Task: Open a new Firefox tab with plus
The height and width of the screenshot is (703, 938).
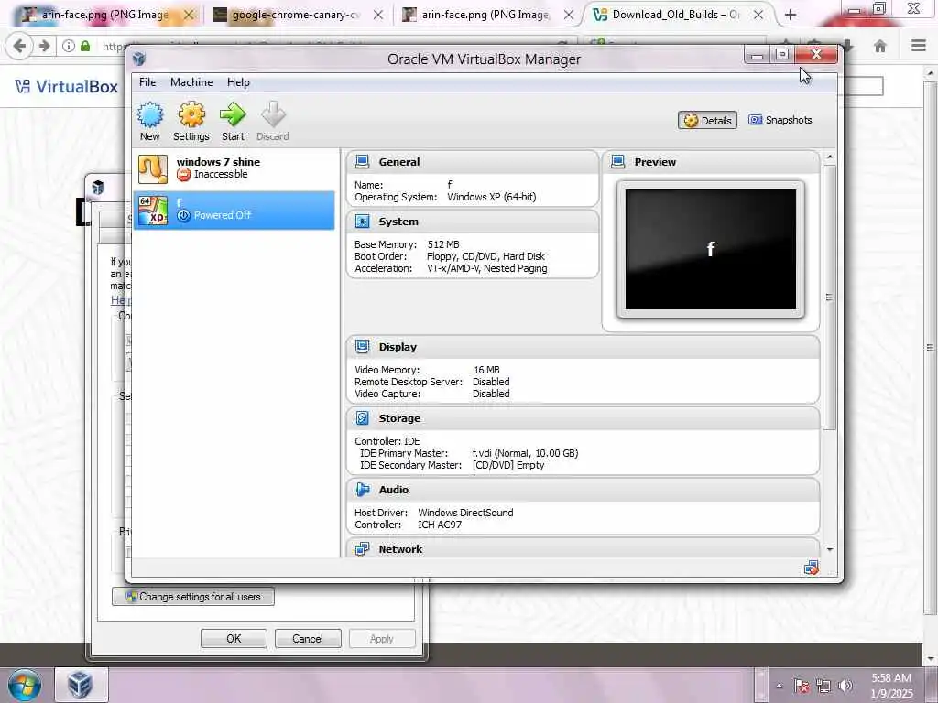Action: [x=791, y=15]
